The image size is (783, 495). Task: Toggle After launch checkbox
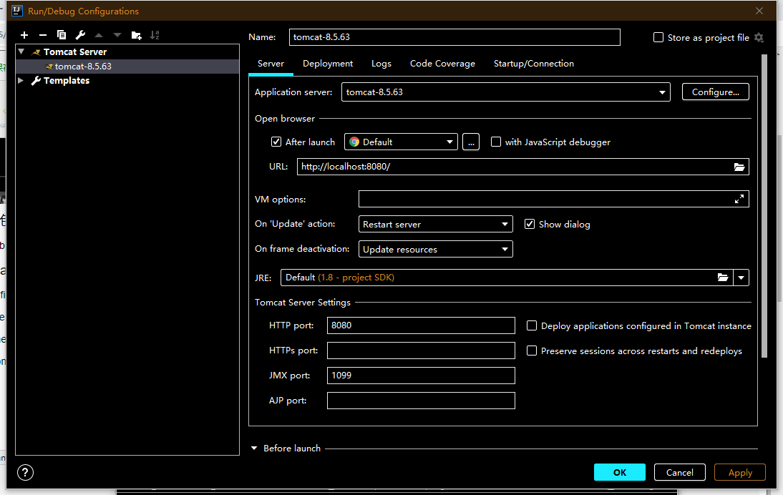tap(276, 142)
